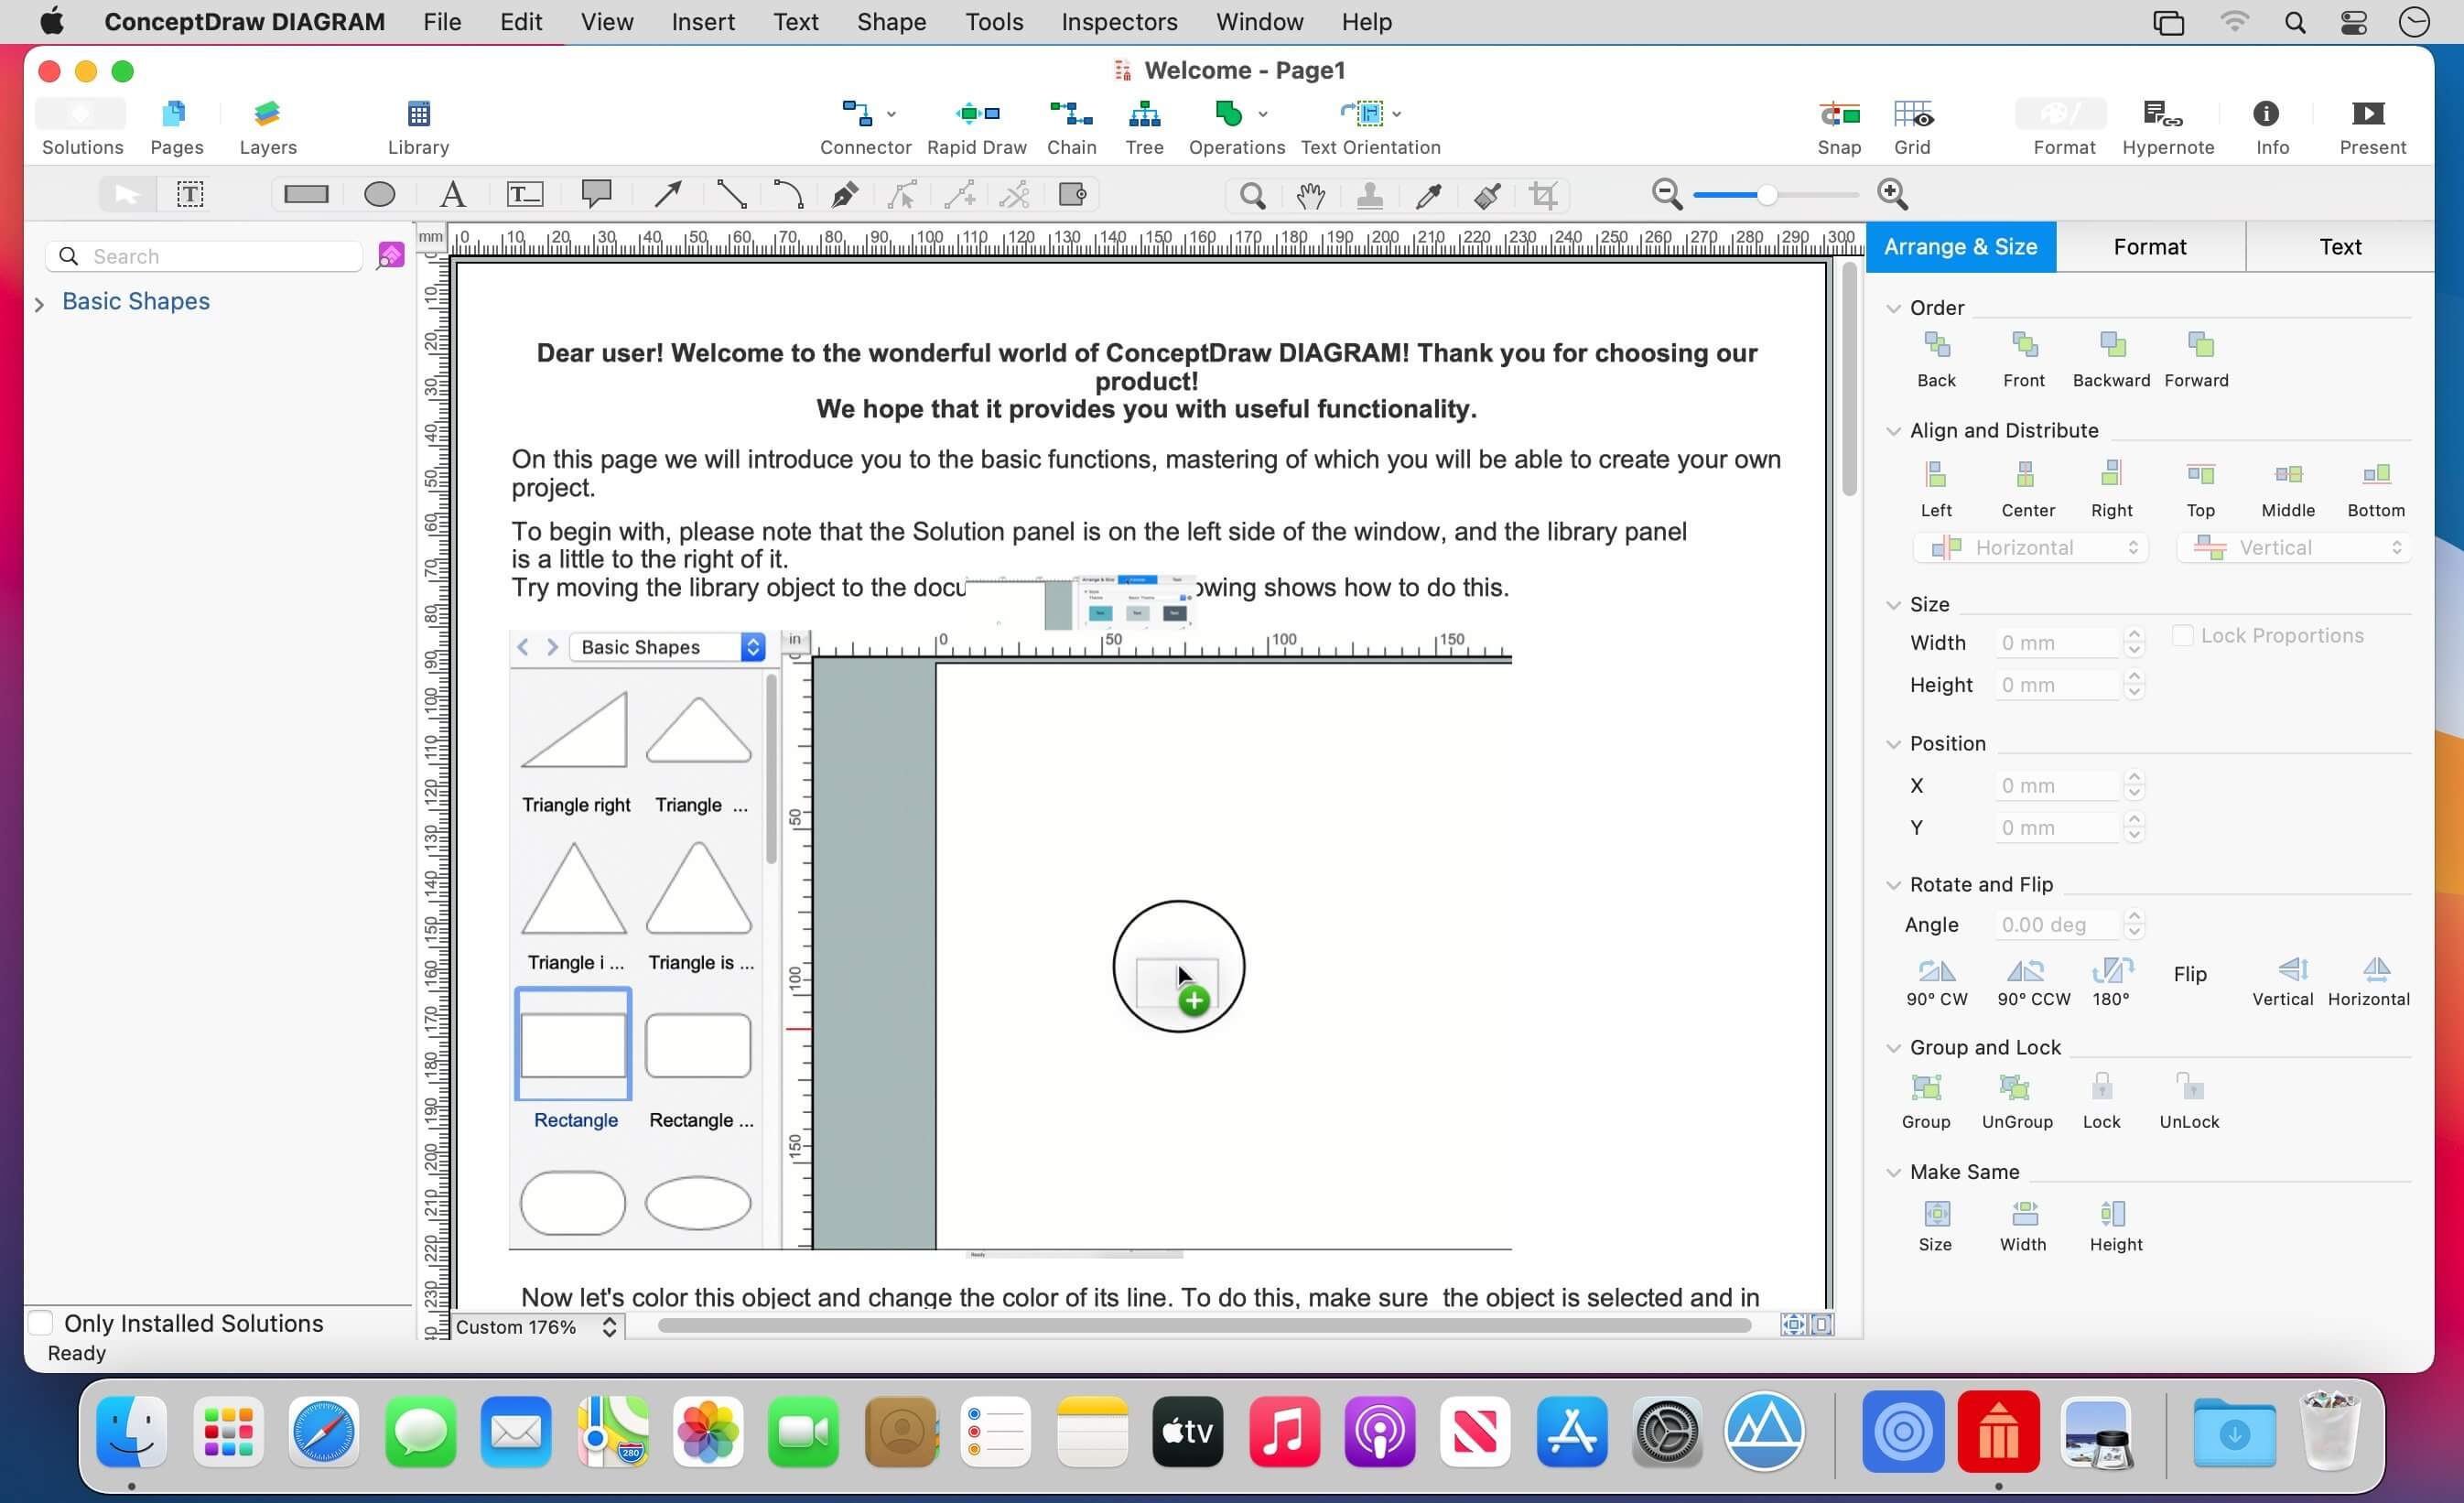Viewport: 2464px width, 1503px height.
Task: Toggle Only Installed Solutions checkbox
Action: click(x=41, y=1322)
